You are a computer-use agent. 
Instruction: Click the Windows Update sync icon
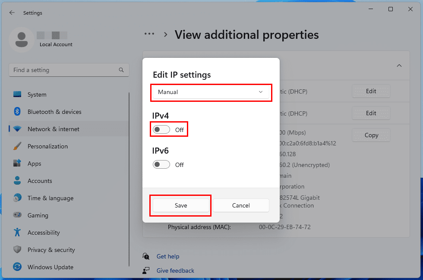click(17, 267)
